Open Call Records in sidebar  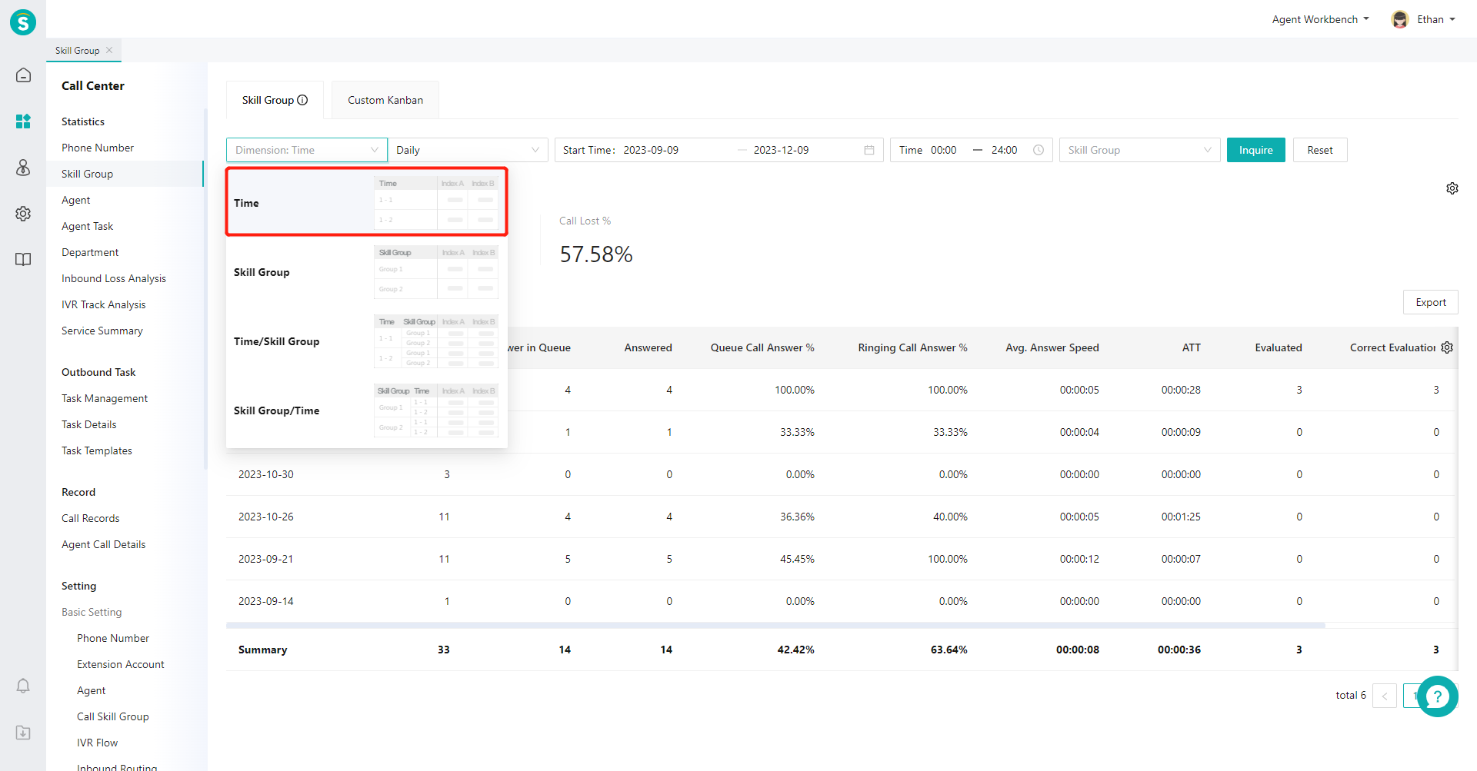click(91, 518)
